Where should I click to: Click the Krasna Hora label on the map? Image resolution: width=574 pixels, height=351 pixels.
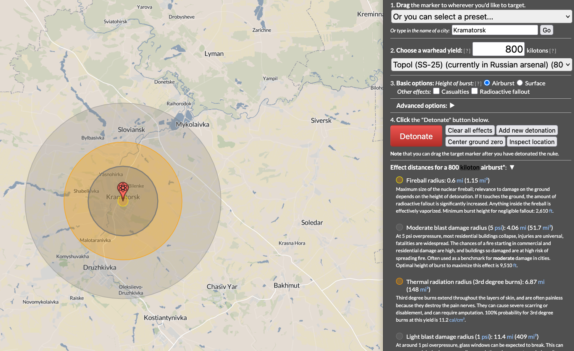pyautogui.click(x=292, y=243)
